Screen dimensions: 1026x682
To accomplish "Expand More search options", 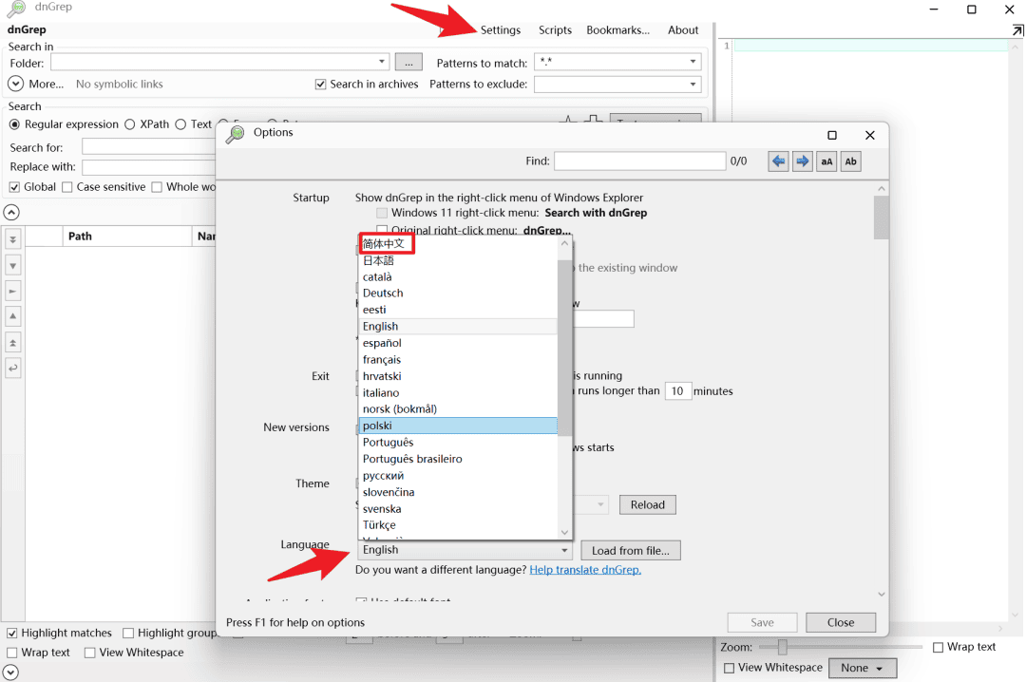I will tap(16, 84).
